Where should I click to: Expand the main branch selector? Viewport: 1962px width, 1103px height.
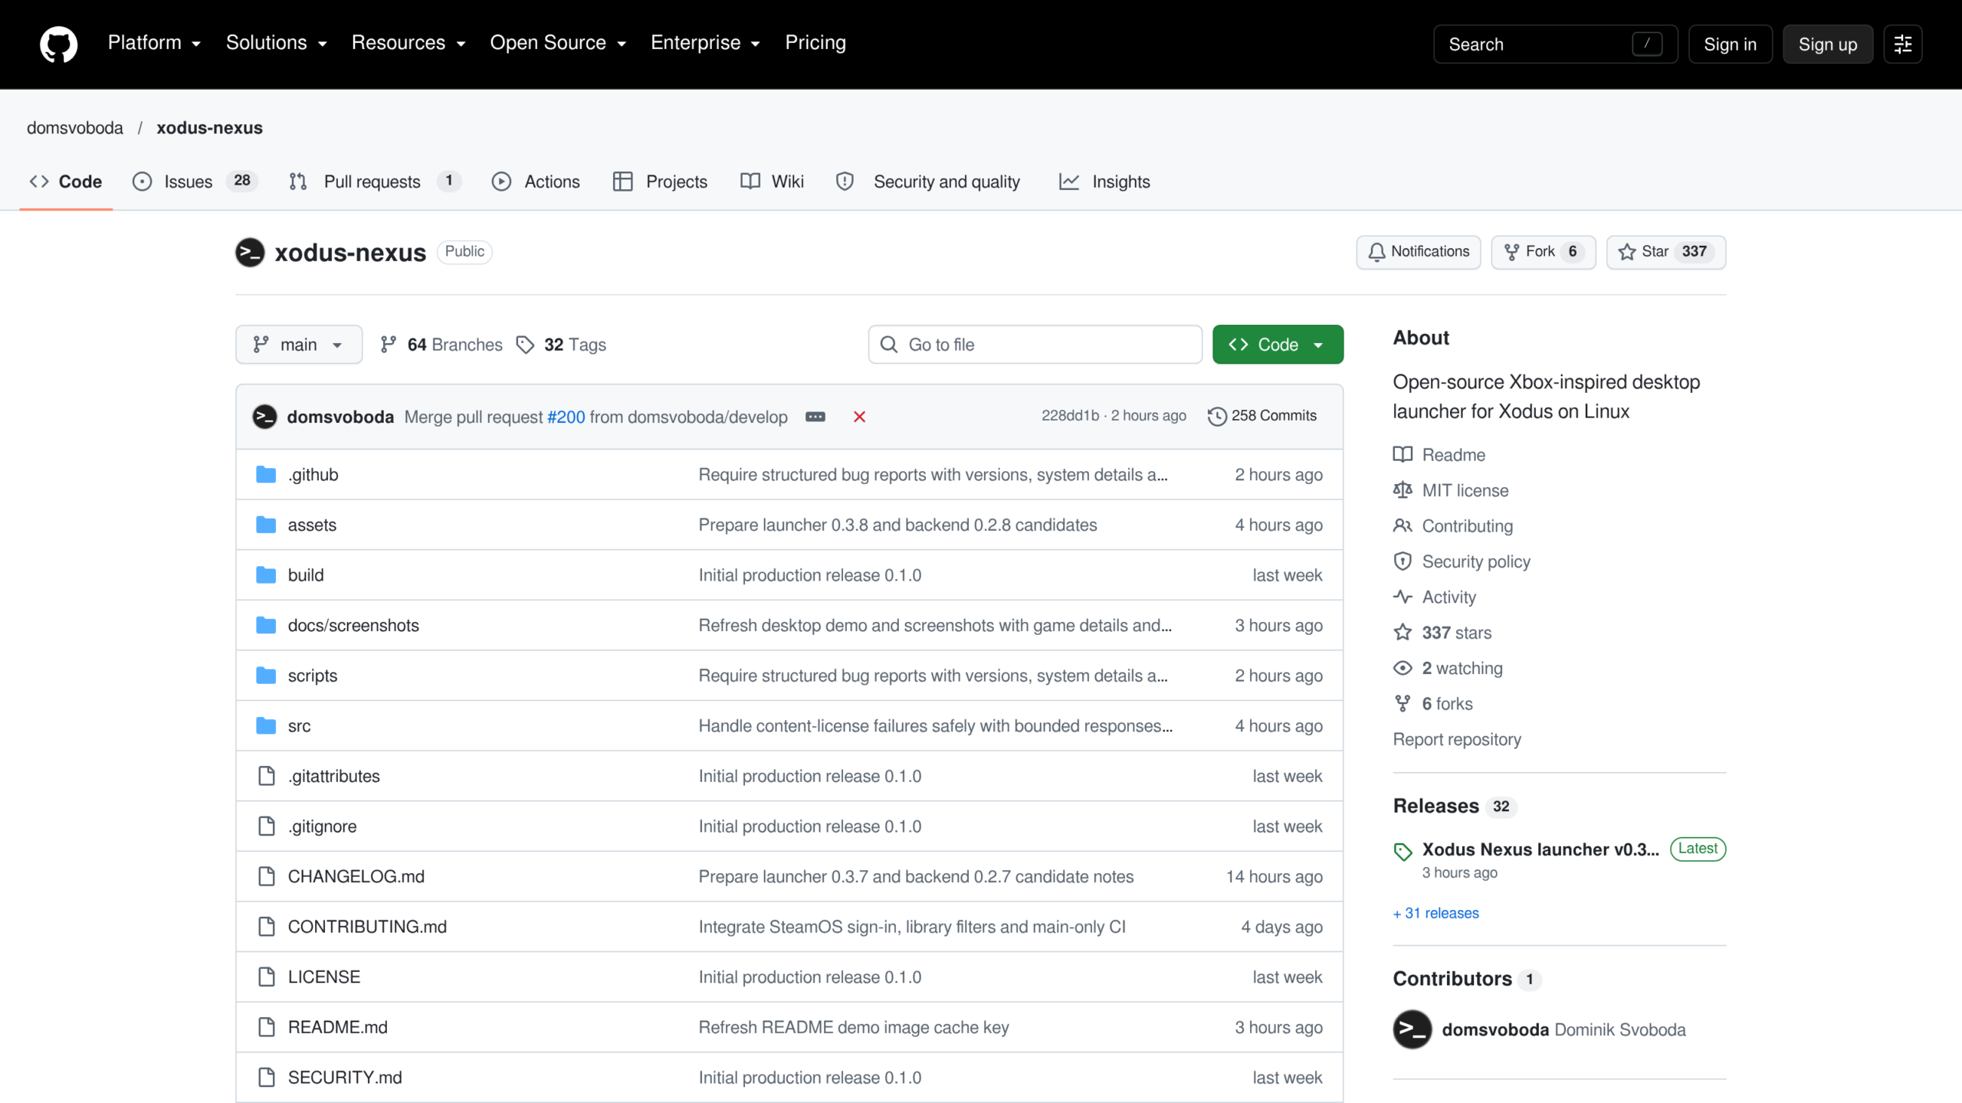[299, 345]
